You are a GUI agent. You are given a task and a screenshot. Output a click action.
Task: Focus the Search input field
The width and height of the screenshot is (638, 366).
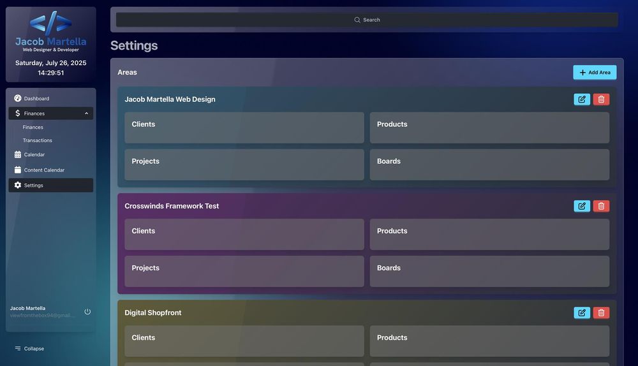367,20
